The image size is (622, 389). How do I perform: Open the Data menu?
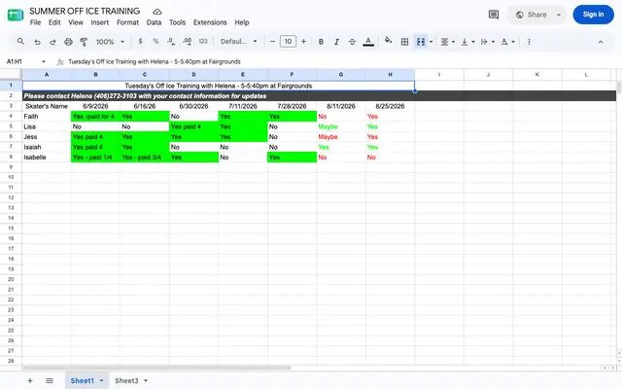click(x=154, y=22)
